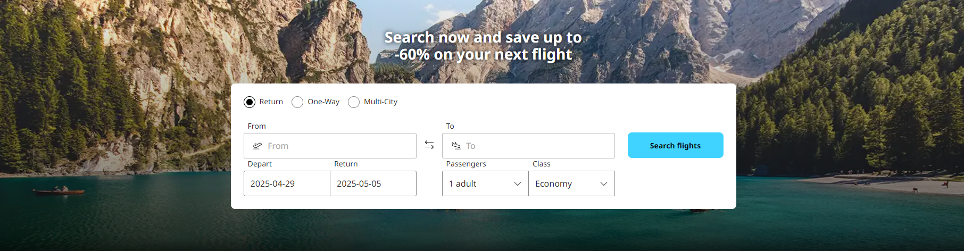Swap origin and destination with arrows icon
This screenshot has height=251, width=964.
pos(429,145)
